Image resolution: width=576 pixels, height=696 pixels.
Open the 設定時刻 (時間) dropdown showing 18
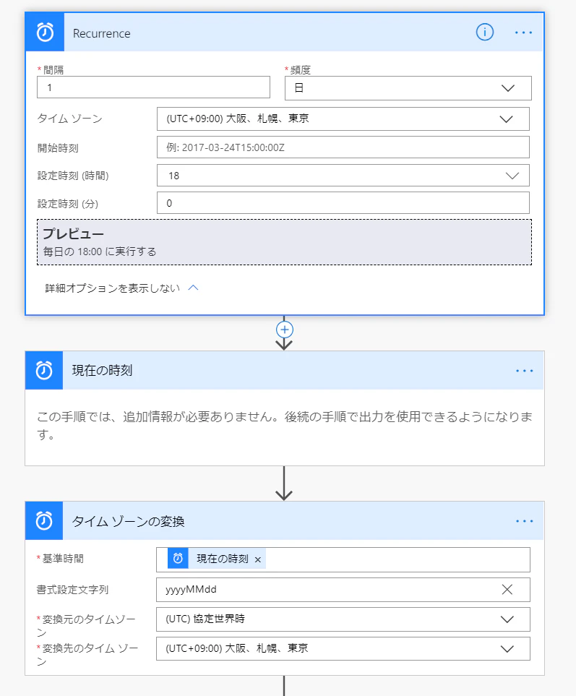click(x=343, y=176)
